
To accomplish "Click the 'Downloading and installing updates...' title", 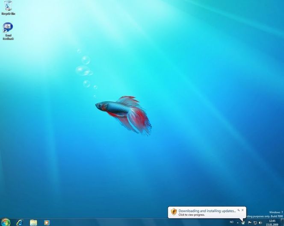I will click(207, 211).
